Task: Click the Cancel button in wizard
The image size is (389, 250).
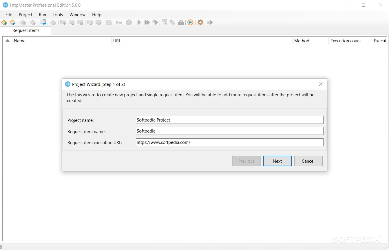Action: pos(308,161)
